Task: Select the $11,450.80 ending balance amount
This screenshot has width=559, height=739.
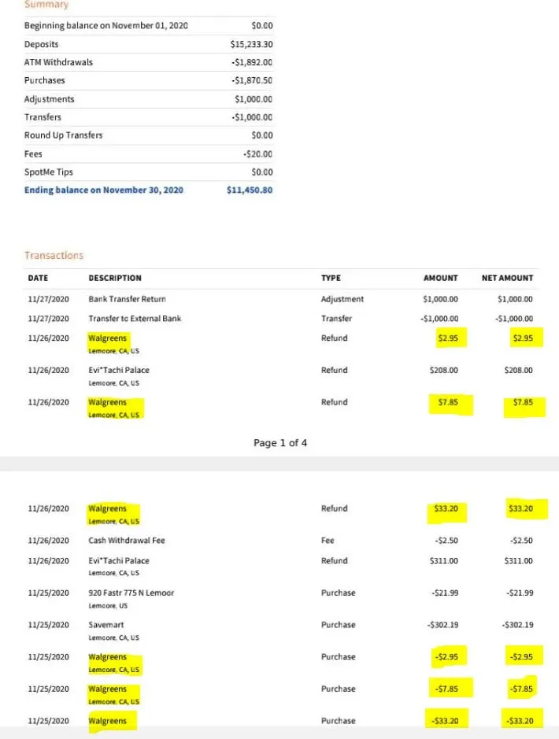Action: click(x=249, y=190)
